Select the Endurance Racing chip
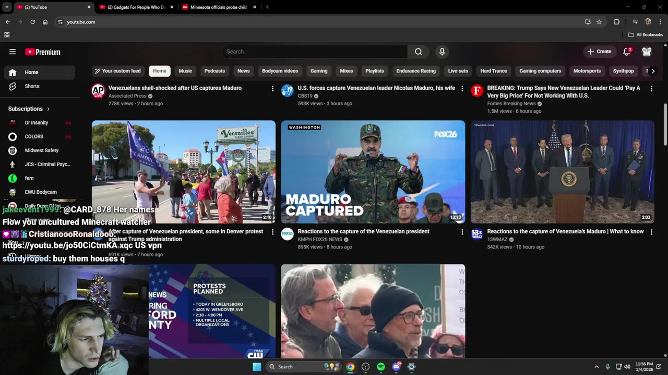The image size is (668, 375). coord(416,71)
